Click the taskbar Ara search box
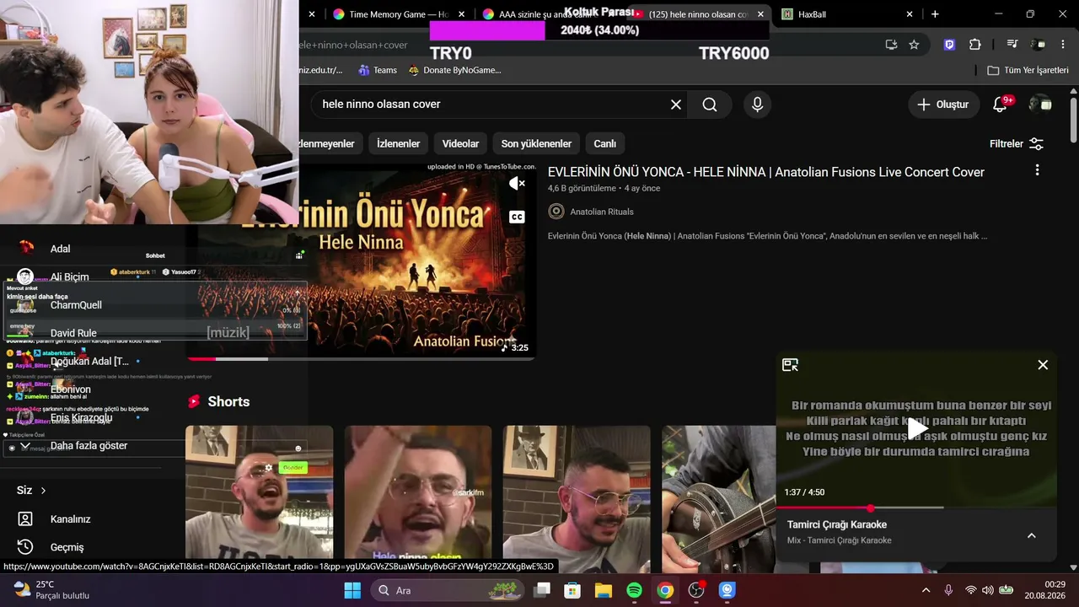The height and width of the screenshot is (607, 1079). (x=447, y=590)
